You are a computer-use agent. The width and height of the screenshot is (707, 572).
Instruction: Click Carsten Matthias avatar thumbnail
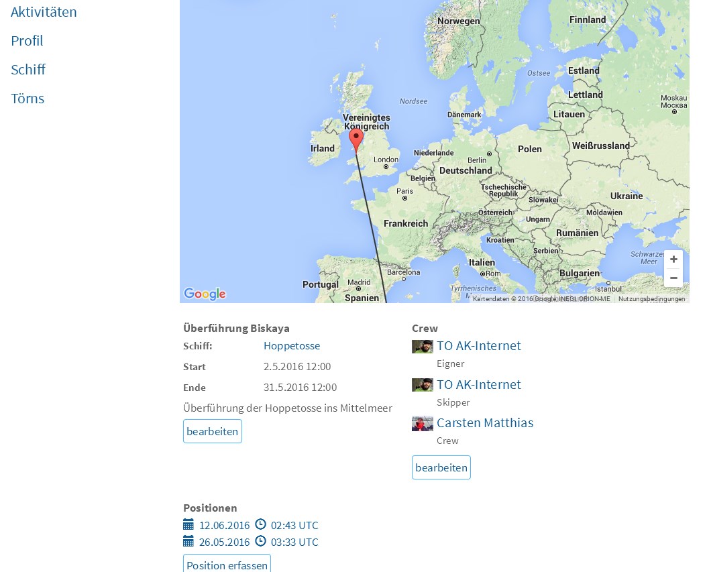(423, 423)
